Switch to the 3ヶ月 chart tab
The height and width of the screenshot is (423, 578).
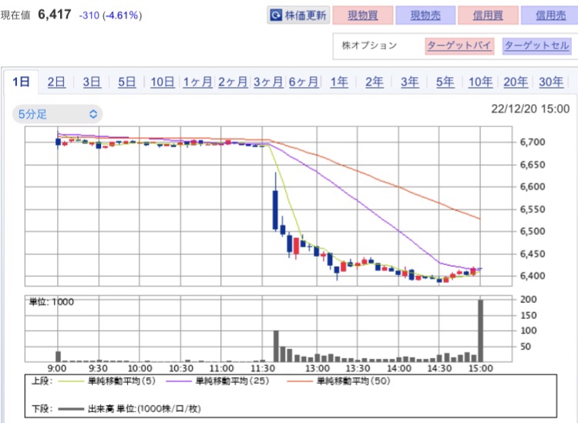268,82
